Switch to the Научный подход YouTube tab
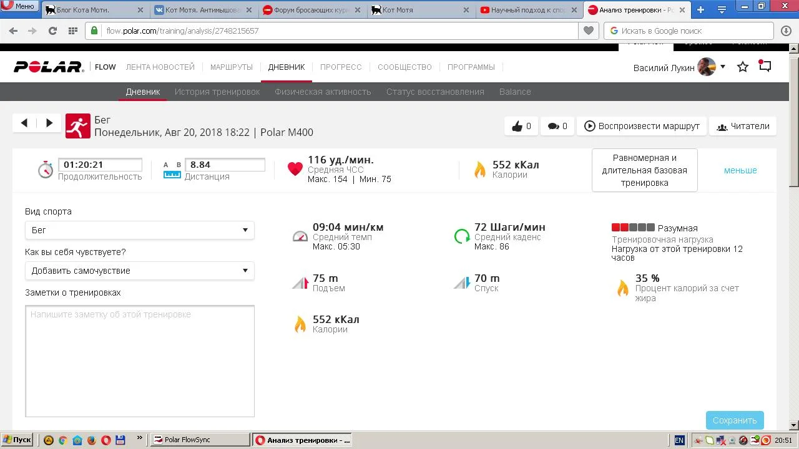 pos(529,10)
